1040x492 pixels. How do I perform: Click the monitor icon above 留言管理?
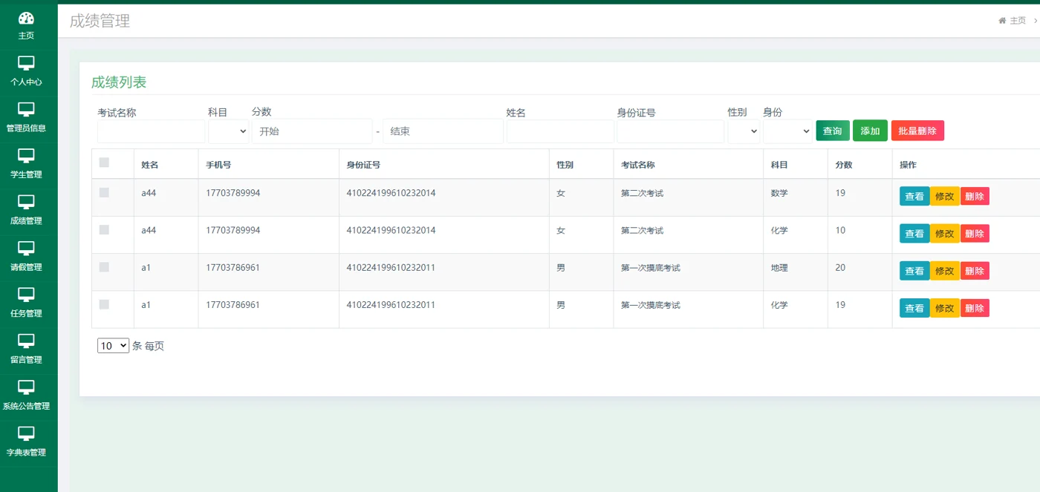(26, 341)
